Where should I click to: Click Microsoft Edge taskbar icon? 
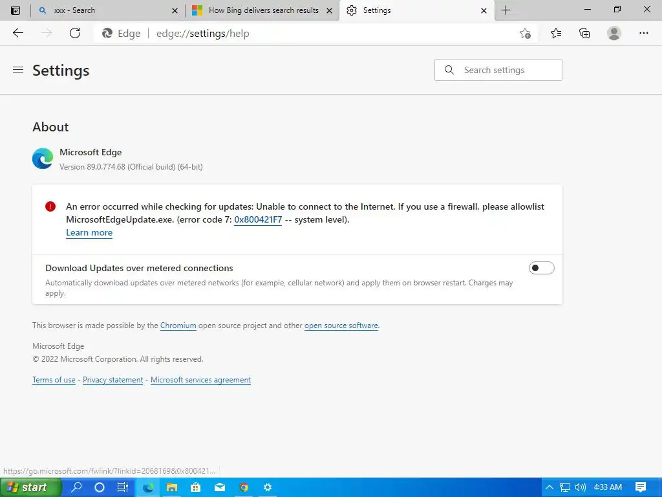[x=147, y=487]
